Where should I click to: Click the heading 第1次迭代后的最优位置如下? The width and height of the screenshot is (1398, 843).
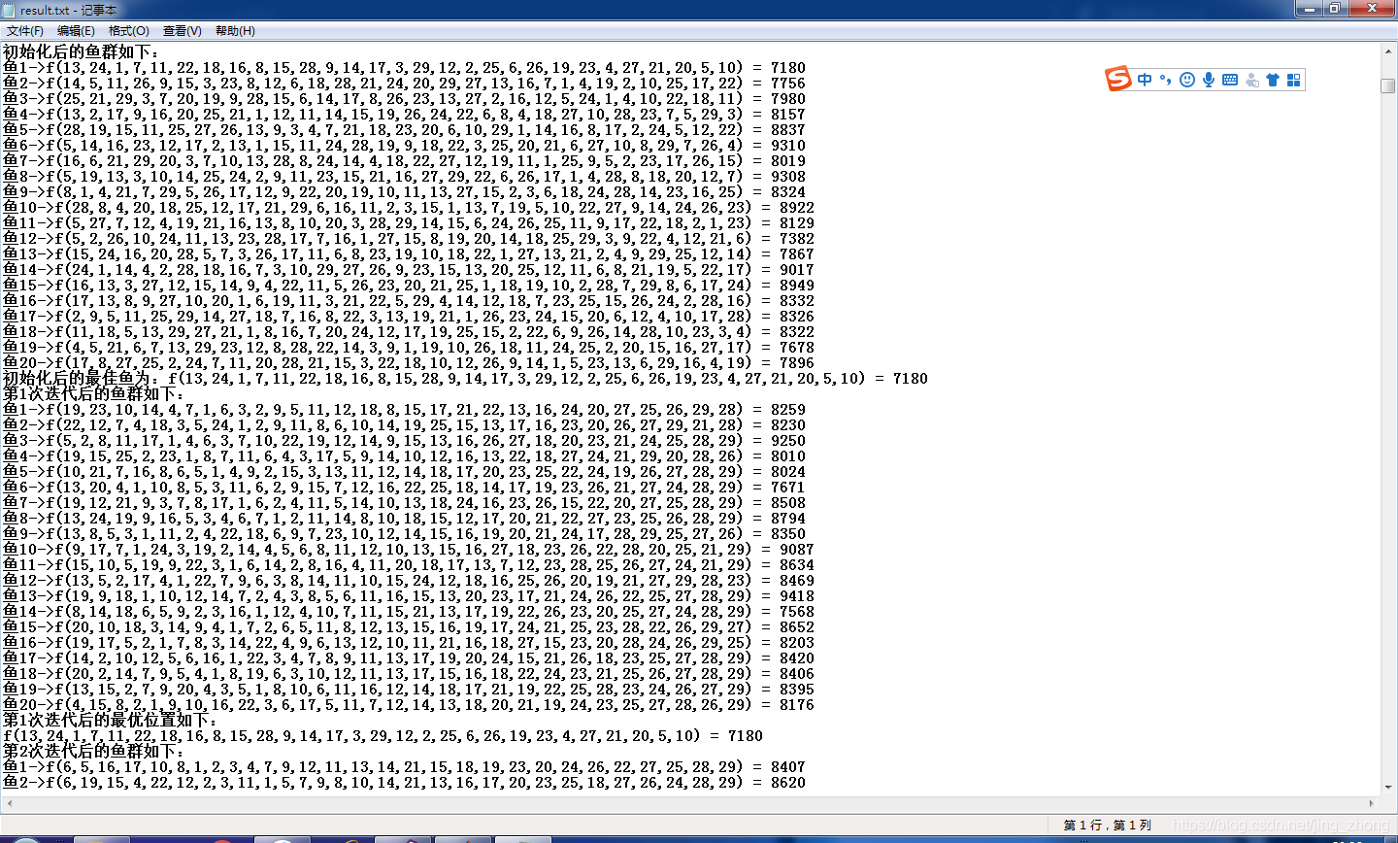(110, 721)
